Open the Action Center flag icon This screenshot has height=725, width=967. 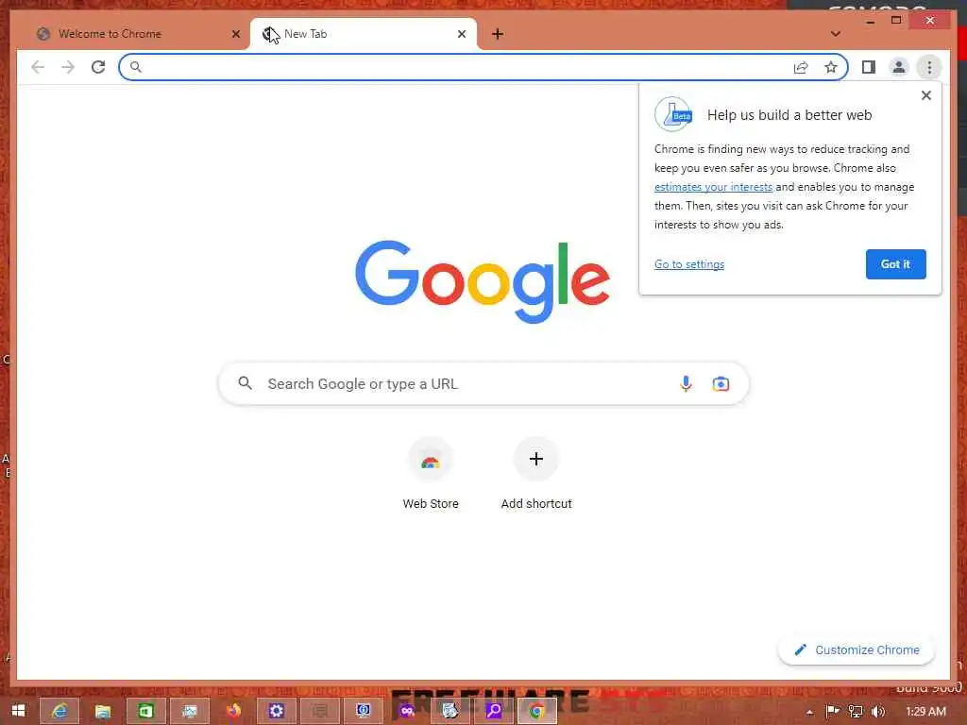point(832,712)
